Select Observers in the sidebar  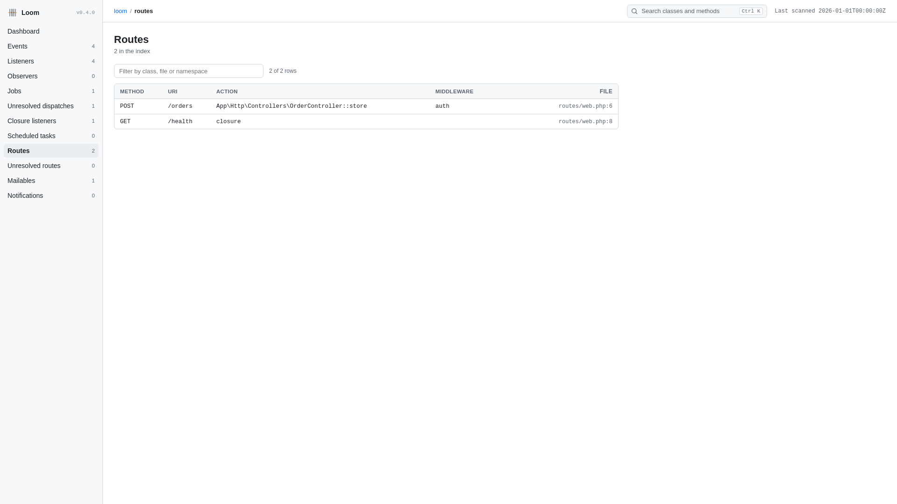(51, 76)
